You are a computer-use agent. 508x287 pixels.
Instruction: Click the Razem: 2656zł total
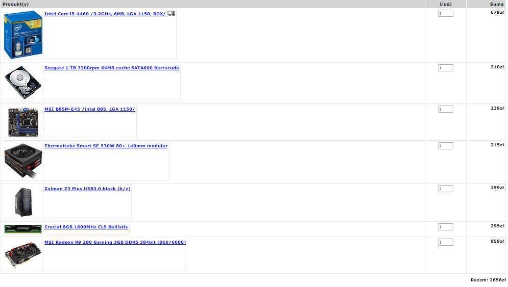coord(488,280)
